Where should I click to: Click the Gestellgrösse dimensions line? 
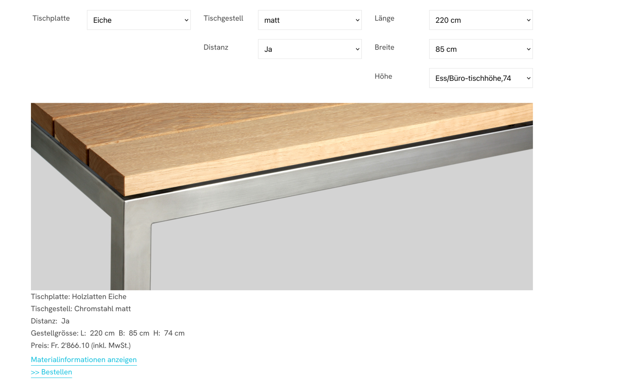[108, 333]
